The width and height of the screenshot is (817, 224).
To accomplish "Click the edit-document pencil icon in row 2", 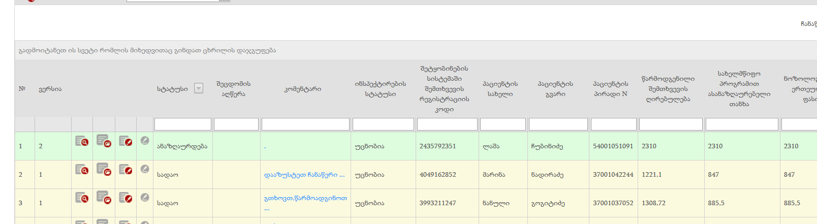I will click(125, 170).
